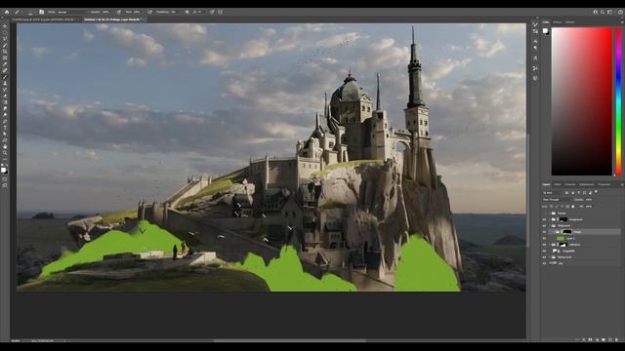
Task: Click the lock all layers icon
Action: [573, 207]
